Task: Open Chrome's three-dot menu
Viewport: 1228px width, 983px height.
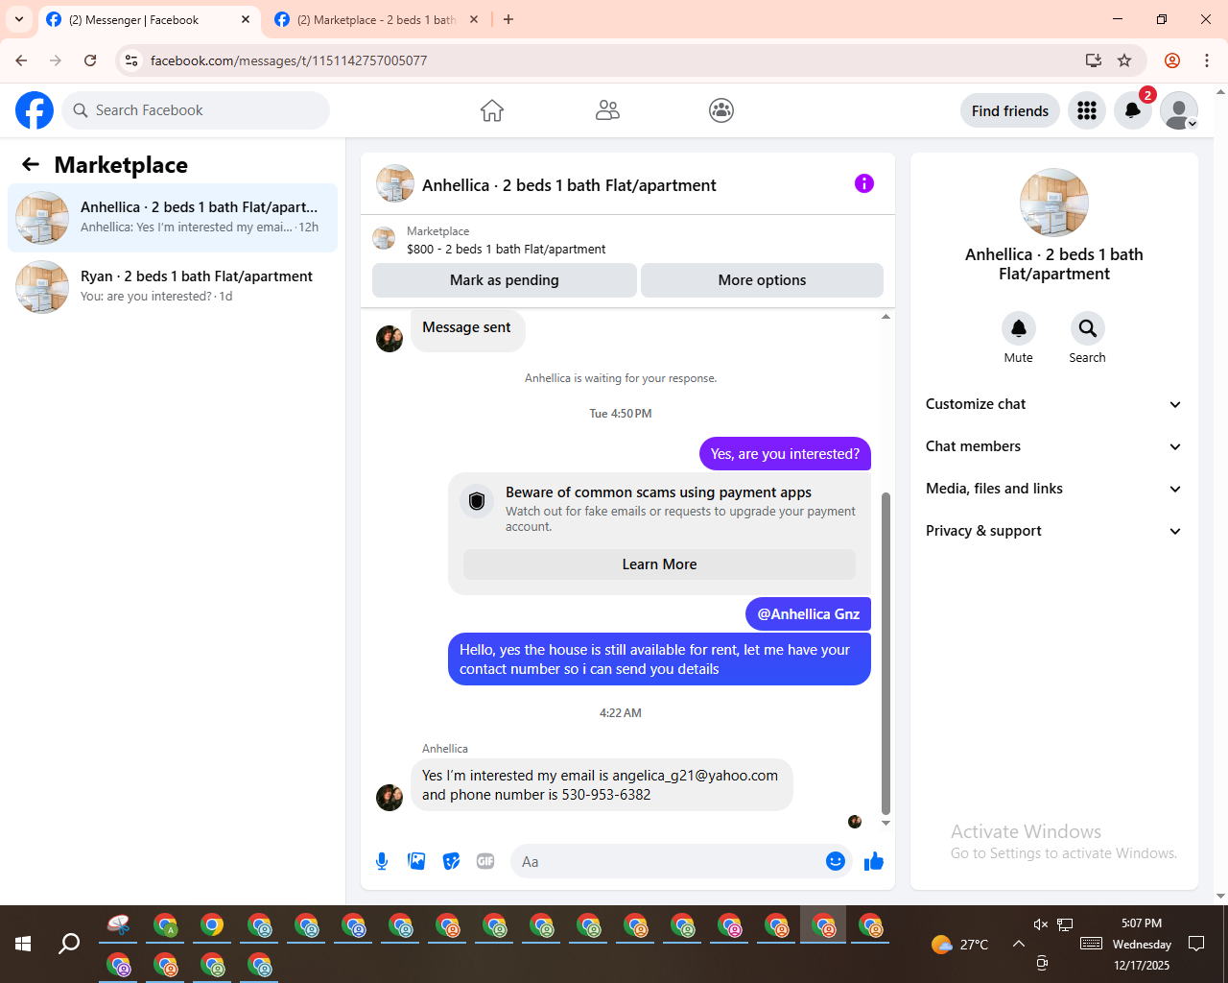Action: pos(1207,60)
